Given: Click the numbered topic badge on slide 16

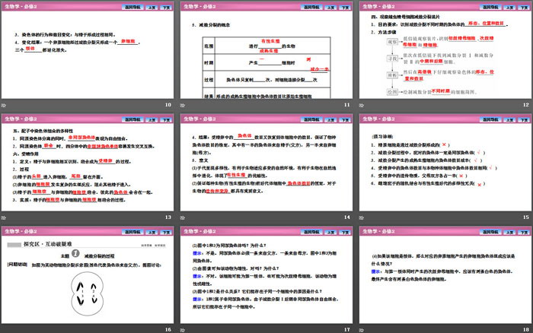Looking at the screenshot, I should [x=75, y=255].
